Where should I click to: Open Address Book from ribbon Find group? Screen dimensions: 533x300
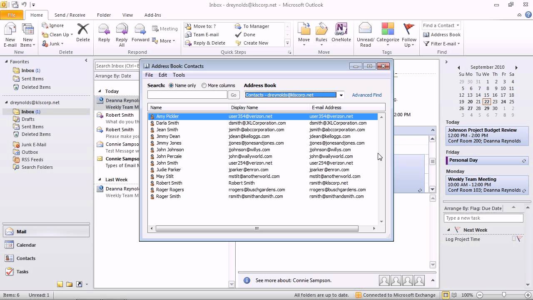click(442, 35)
